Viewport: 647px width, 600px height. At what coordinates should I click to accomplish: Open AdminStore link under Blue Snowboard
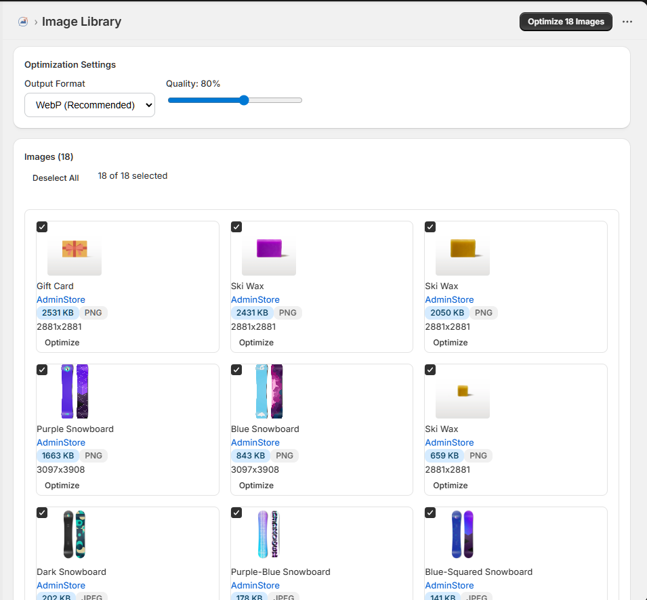pos(255,442)
